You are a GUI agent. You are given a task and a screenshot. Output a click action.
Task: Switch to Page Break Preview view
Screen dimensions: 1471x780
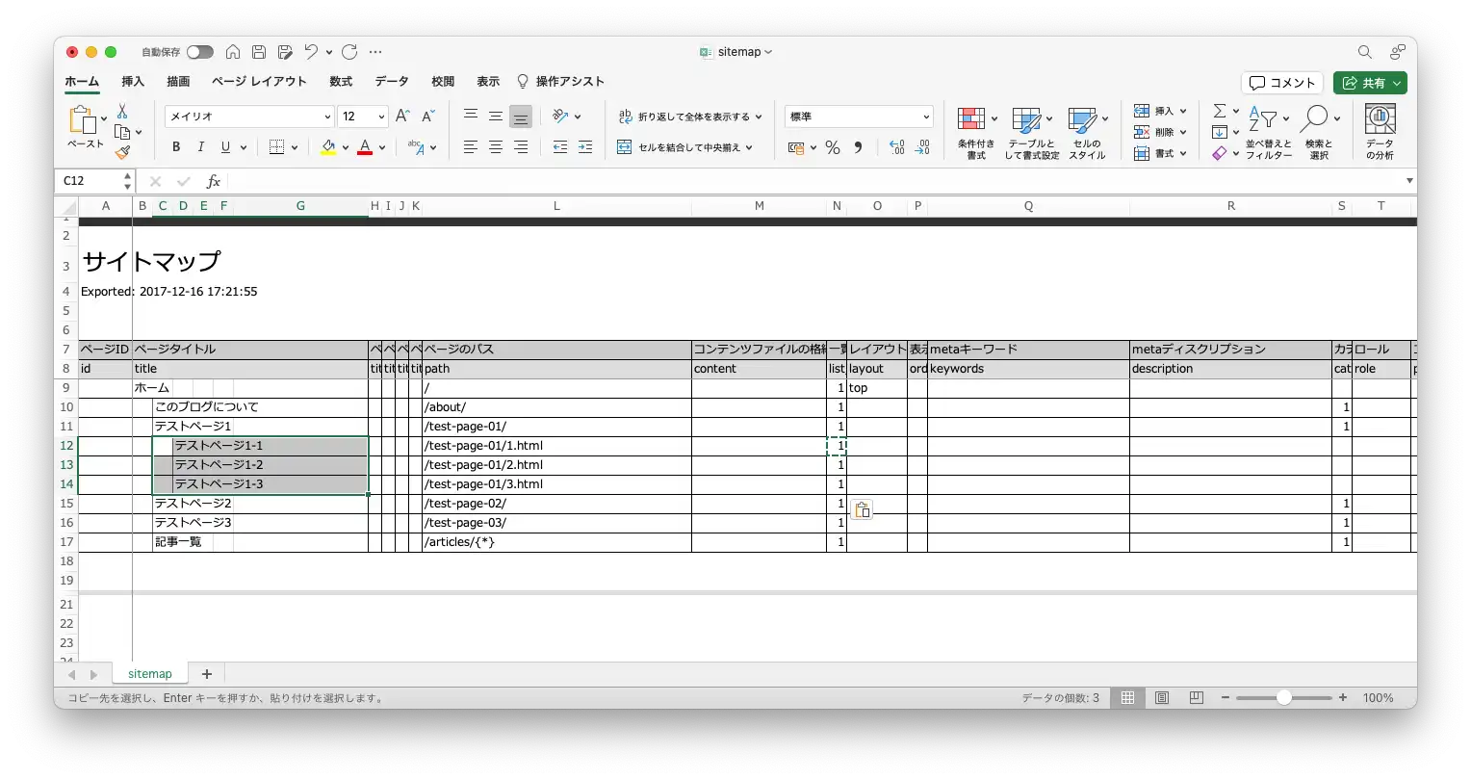pos(1197,698)
